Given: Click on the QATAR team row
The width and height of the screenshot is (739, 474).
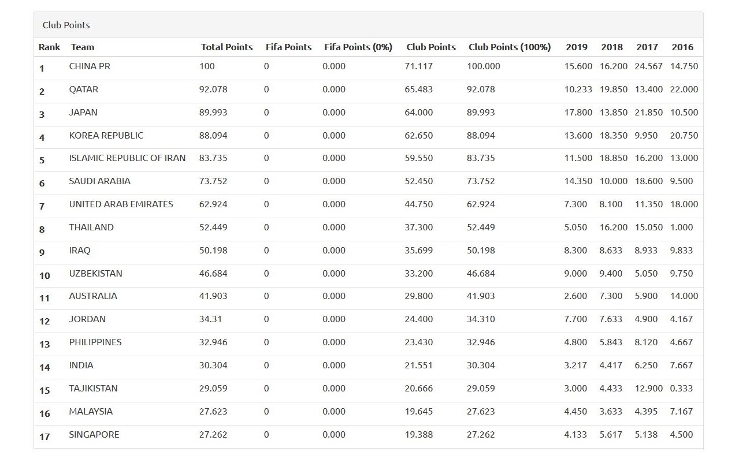Looking at the screenshot, I should (84, 89).
